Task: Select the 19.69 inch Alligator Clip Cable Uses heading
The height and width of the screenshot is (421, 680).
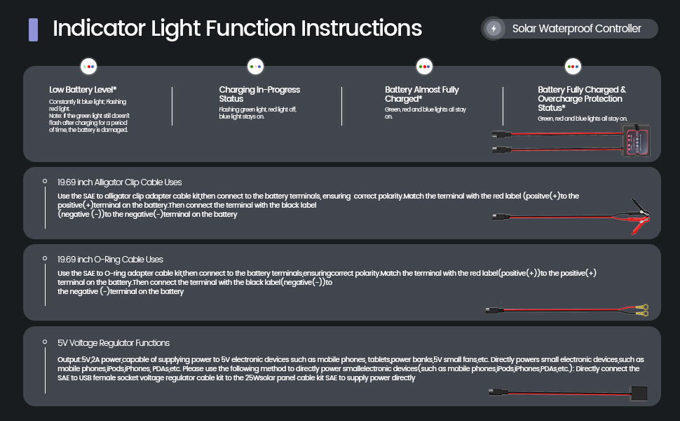Action: tap(120, 182)
